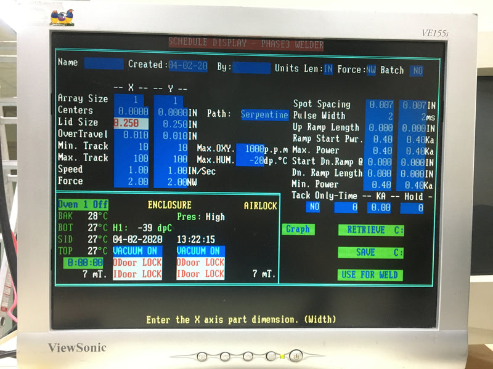Select the Tack Time value field
Image resolution: width=493 pixels, height=369 pixels.
click(346, 207)
